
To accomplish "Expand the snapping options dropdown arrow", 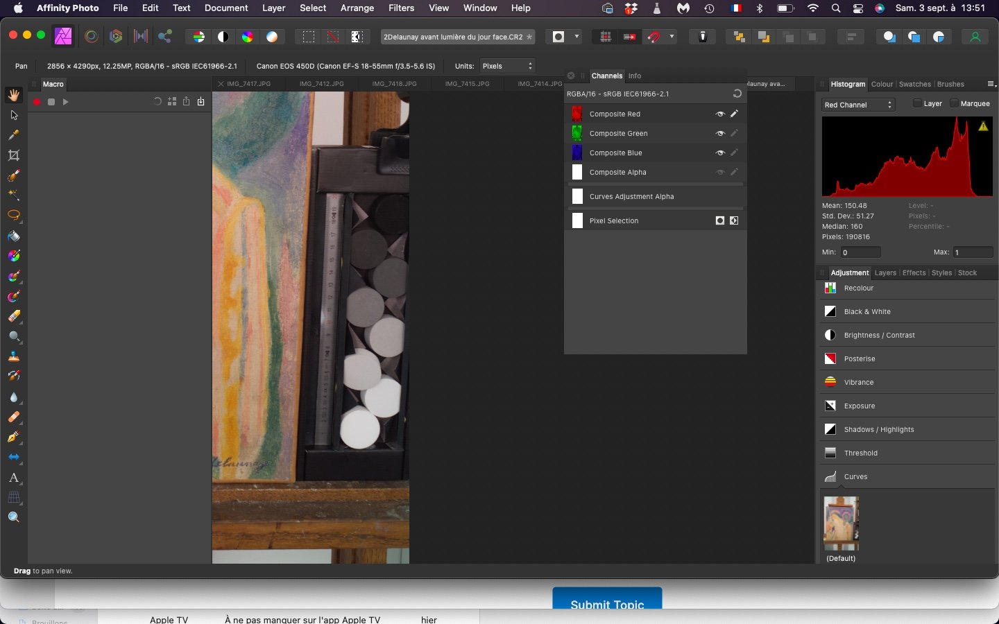I will coord(672,37).
